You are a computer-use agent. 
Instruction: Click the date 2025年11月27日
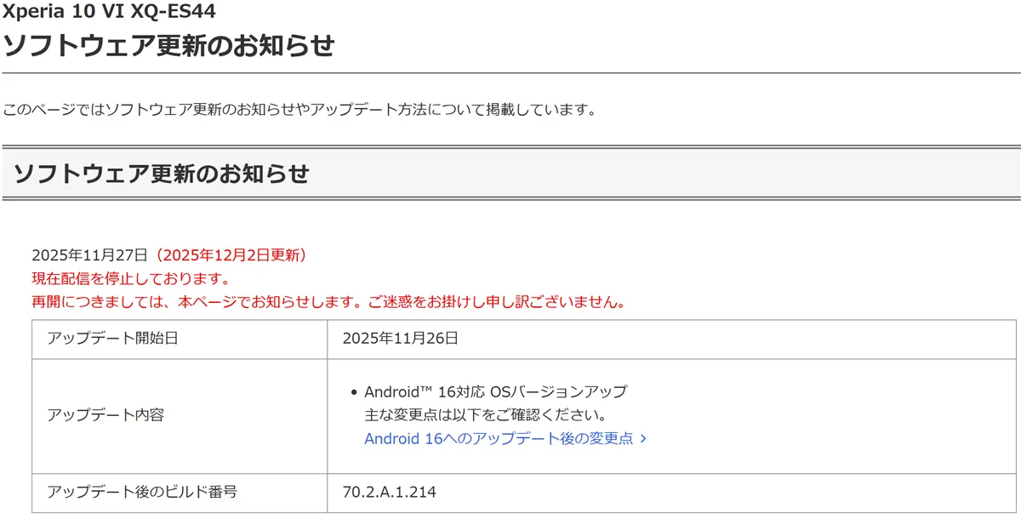[x=89, y=255]
